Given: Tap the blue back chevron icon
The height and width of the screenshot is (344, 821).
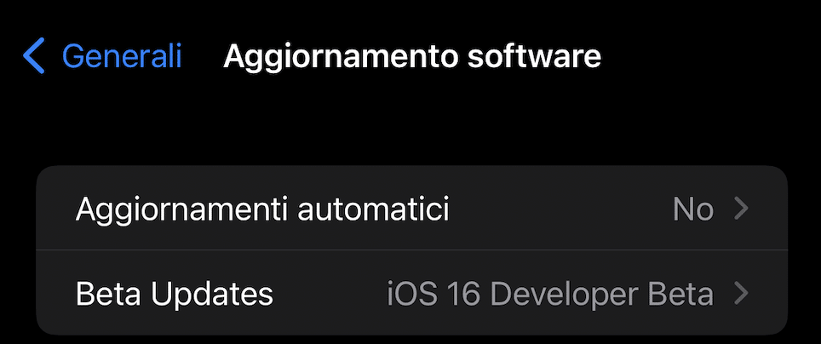Looking at the screenshot, I should click(x=34, y=55).
